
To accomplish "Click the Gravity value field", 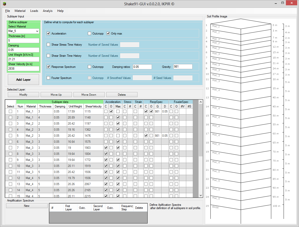I will pos(183,67).
